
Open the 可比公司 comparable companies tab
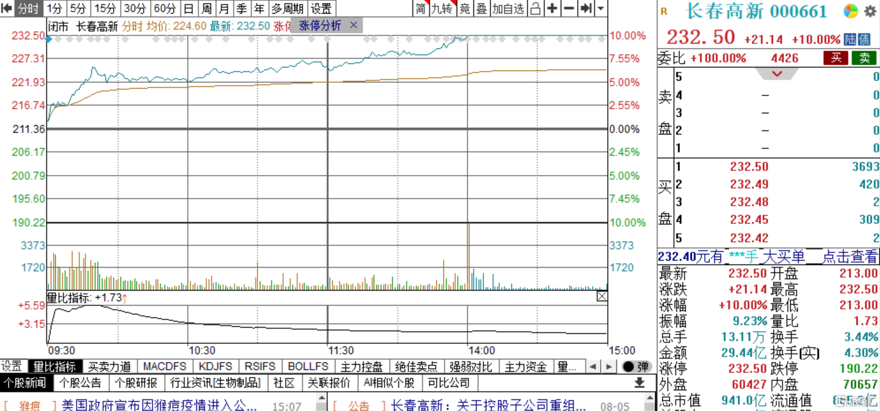(x=449, y=383)
